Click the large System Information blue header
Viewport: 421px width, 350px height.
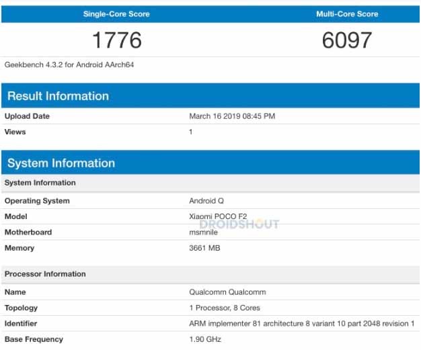coord(210,163)
